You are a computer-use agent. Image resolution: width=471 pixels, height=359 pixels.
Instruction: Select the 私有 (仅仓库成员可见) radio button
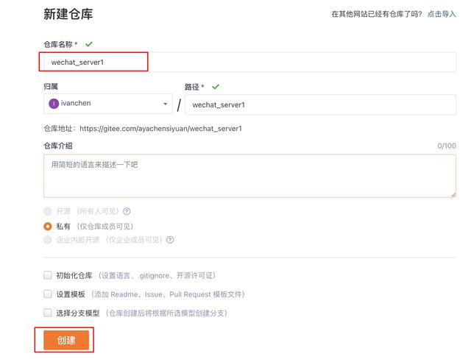[x=48, y=227]
